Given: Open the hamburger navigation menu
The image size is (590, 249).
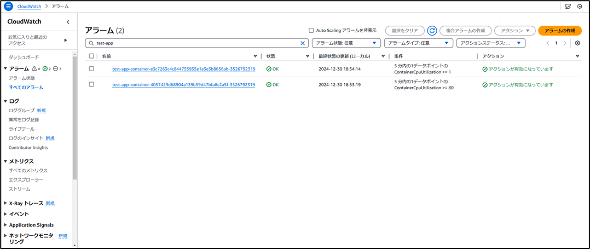Looking at the screenshot, I should 8,7.
